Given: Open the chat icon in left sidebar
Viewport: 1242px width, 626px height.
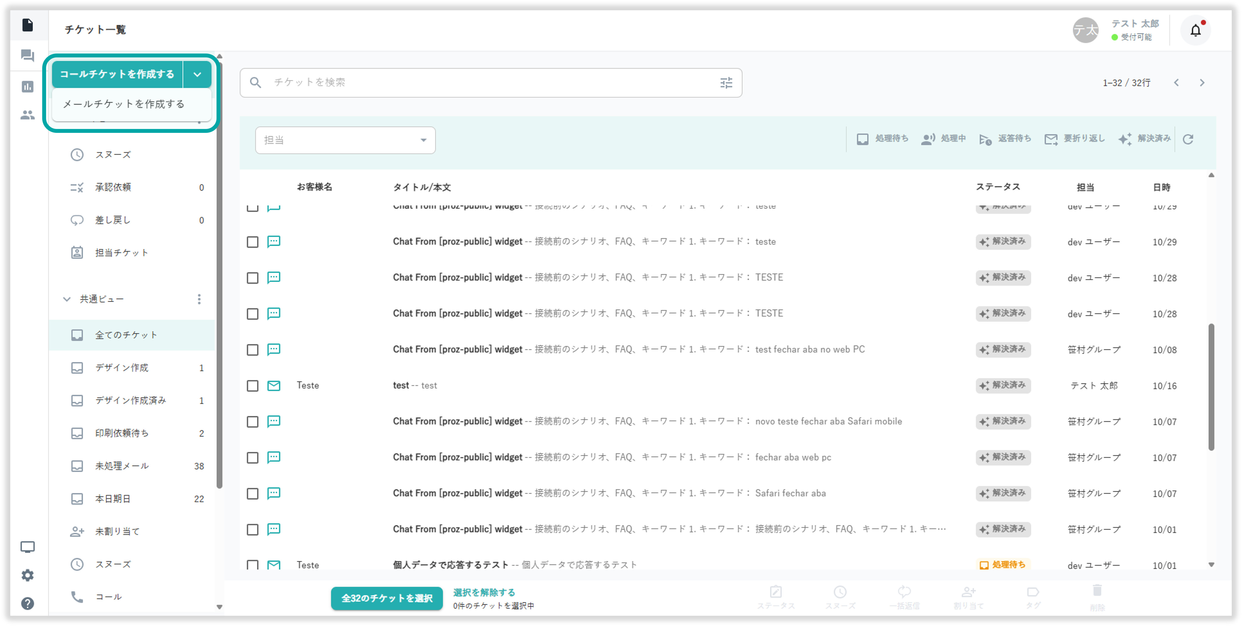Looking at the screenshot, I should point(27,56).
